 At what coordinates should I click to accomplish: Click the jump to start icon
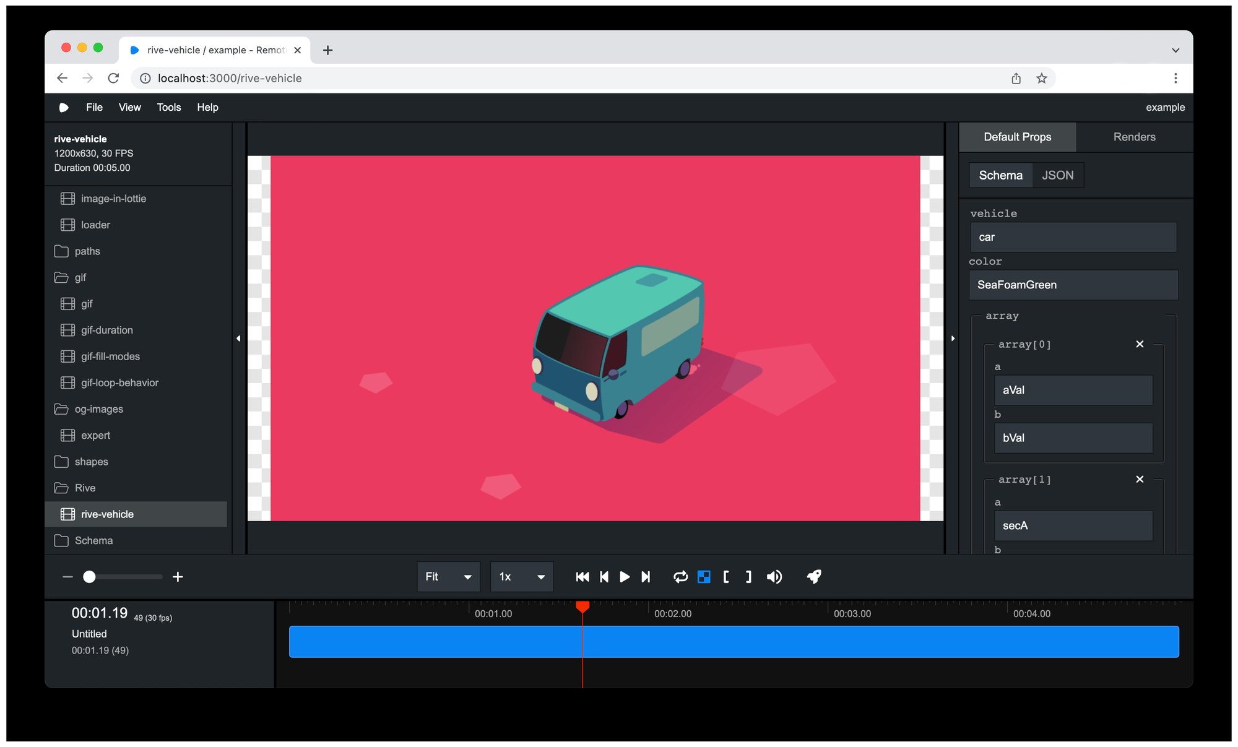pyautogui.click(x=582, y=576)
